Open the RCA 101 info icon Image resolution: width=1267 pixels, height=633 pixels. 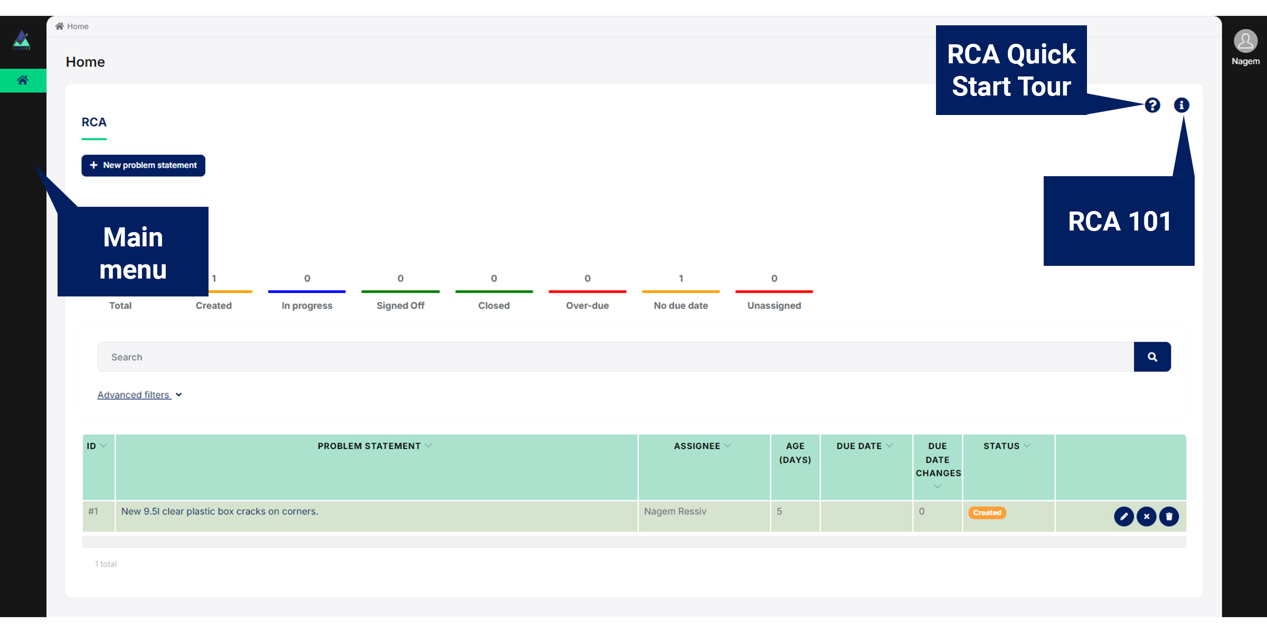pos(1181,105)
